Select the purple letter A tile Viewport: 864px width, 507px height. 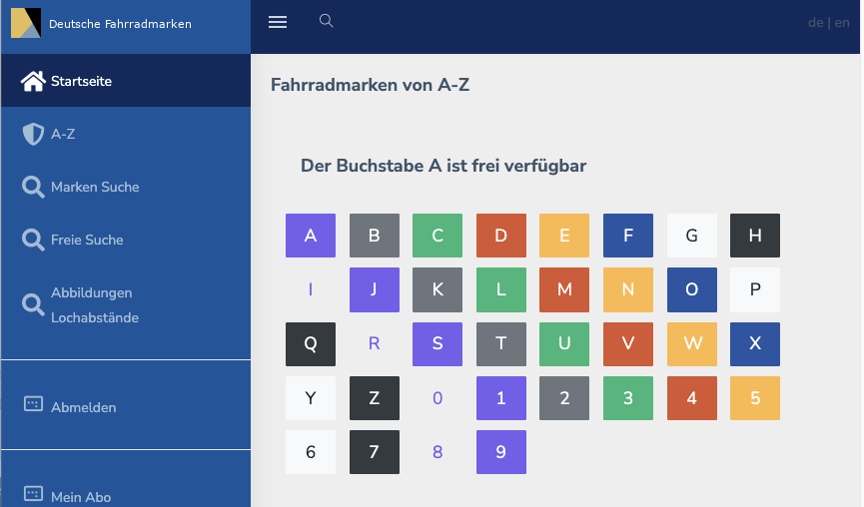[x=311, y=236]
